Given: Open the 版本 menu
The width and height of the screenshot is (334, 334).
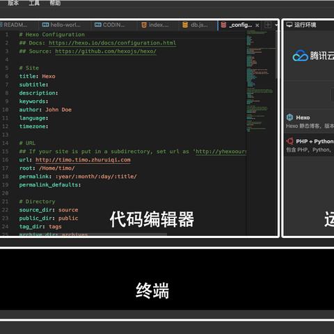Looking at the screenshot, I should (x=13, y=3).
